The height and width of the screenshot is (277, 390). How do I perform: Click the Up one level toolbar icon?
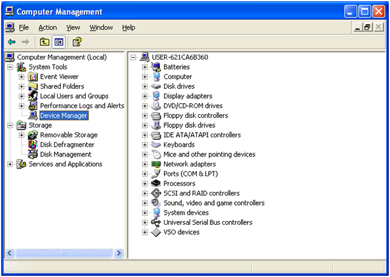pyautogui.click(x=44, y=42)
